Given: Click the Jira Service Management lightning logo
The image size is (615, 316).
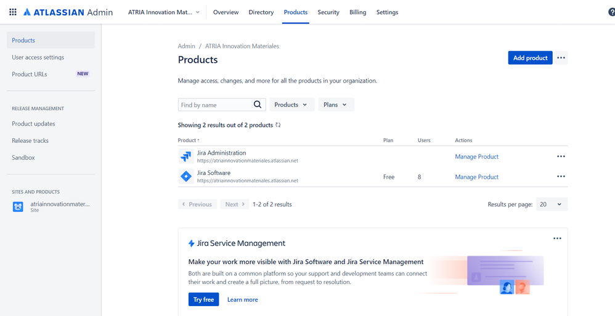Looking at the screenshot, I should point(192,243).
